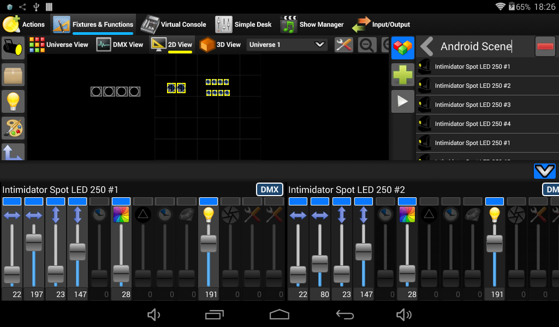Click the value field showing 28 on fixture #2
559x327 pixels.
point(407,294)
